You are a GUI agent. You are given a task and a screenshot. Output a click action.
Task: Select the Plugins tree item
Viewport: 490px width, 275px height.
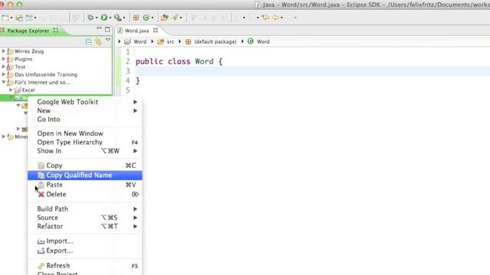click(24, 59)
